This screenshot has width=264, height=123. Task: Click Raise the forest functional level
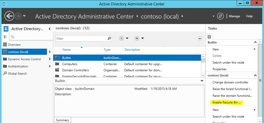[232, 89]
